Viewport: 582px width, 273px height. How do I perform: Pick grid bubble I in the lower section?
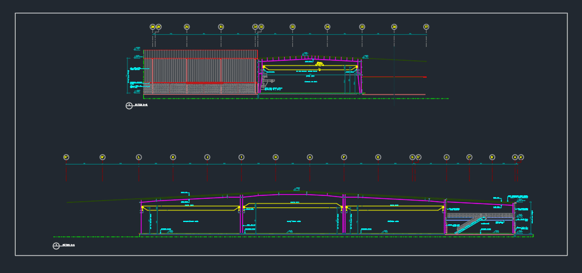[x=241, y=157]
